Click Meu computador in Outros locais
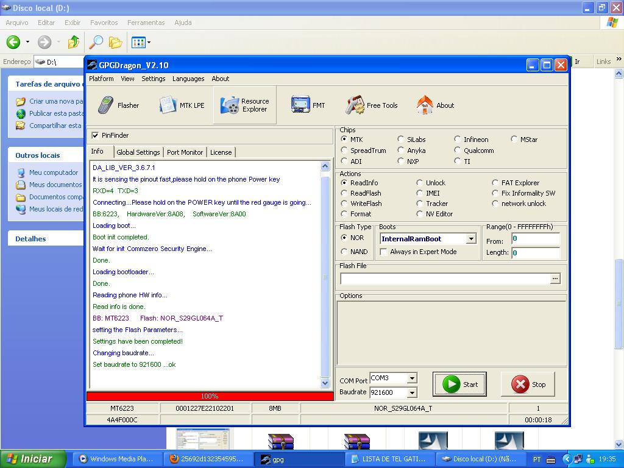 54,172
